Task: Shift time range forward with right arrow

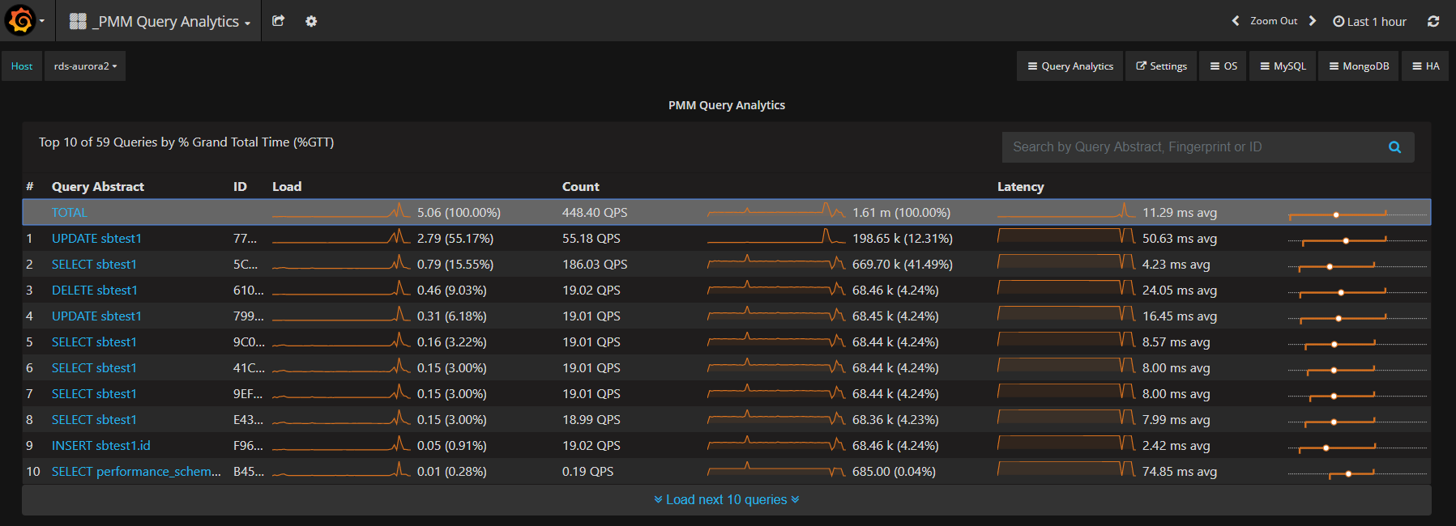Action: (1313, 21)
